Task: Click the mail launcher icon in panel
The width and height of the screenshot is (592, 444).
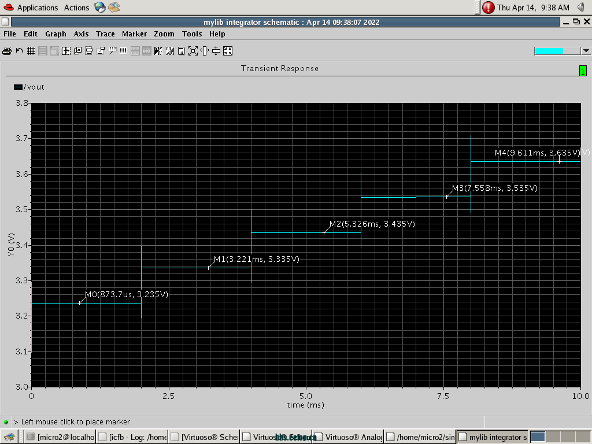Action: click(x=114, y=7)
